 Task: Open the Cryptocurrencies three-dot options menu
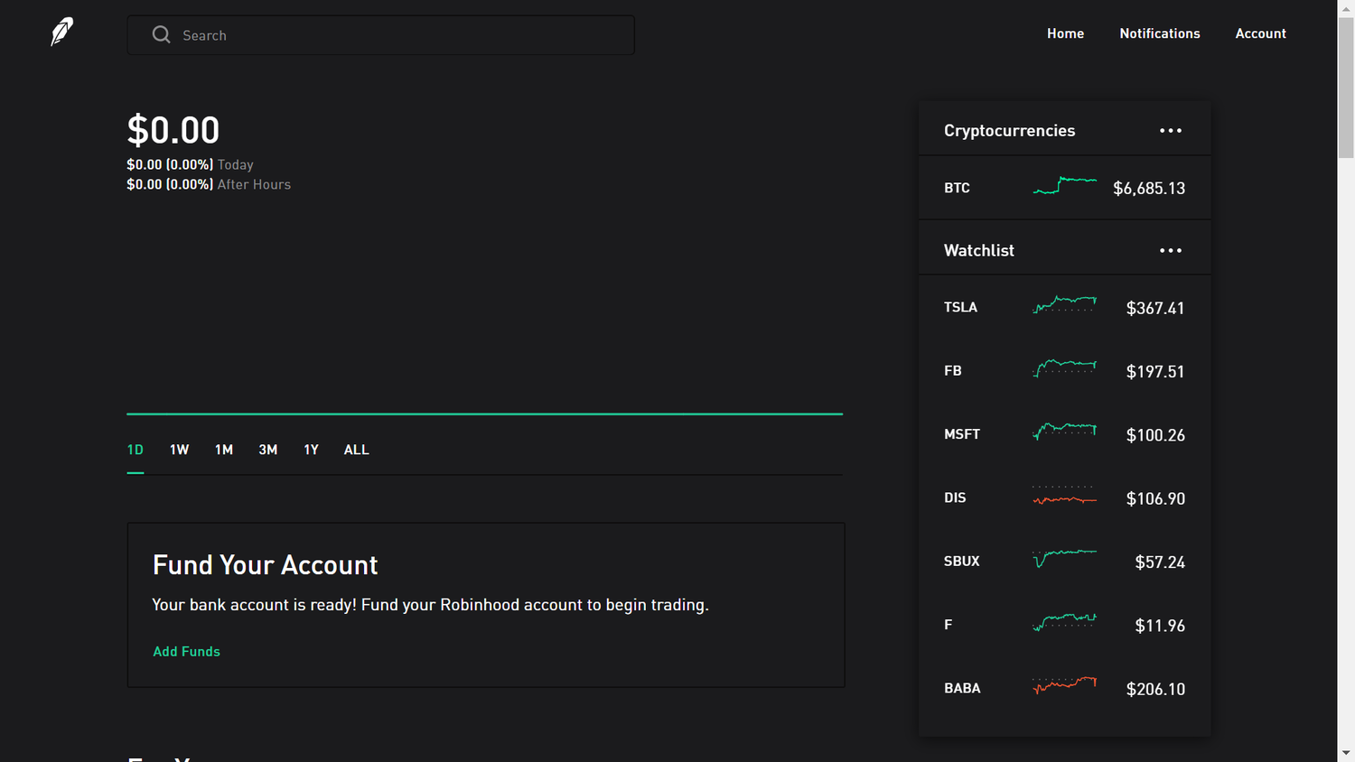[1171, 131]
